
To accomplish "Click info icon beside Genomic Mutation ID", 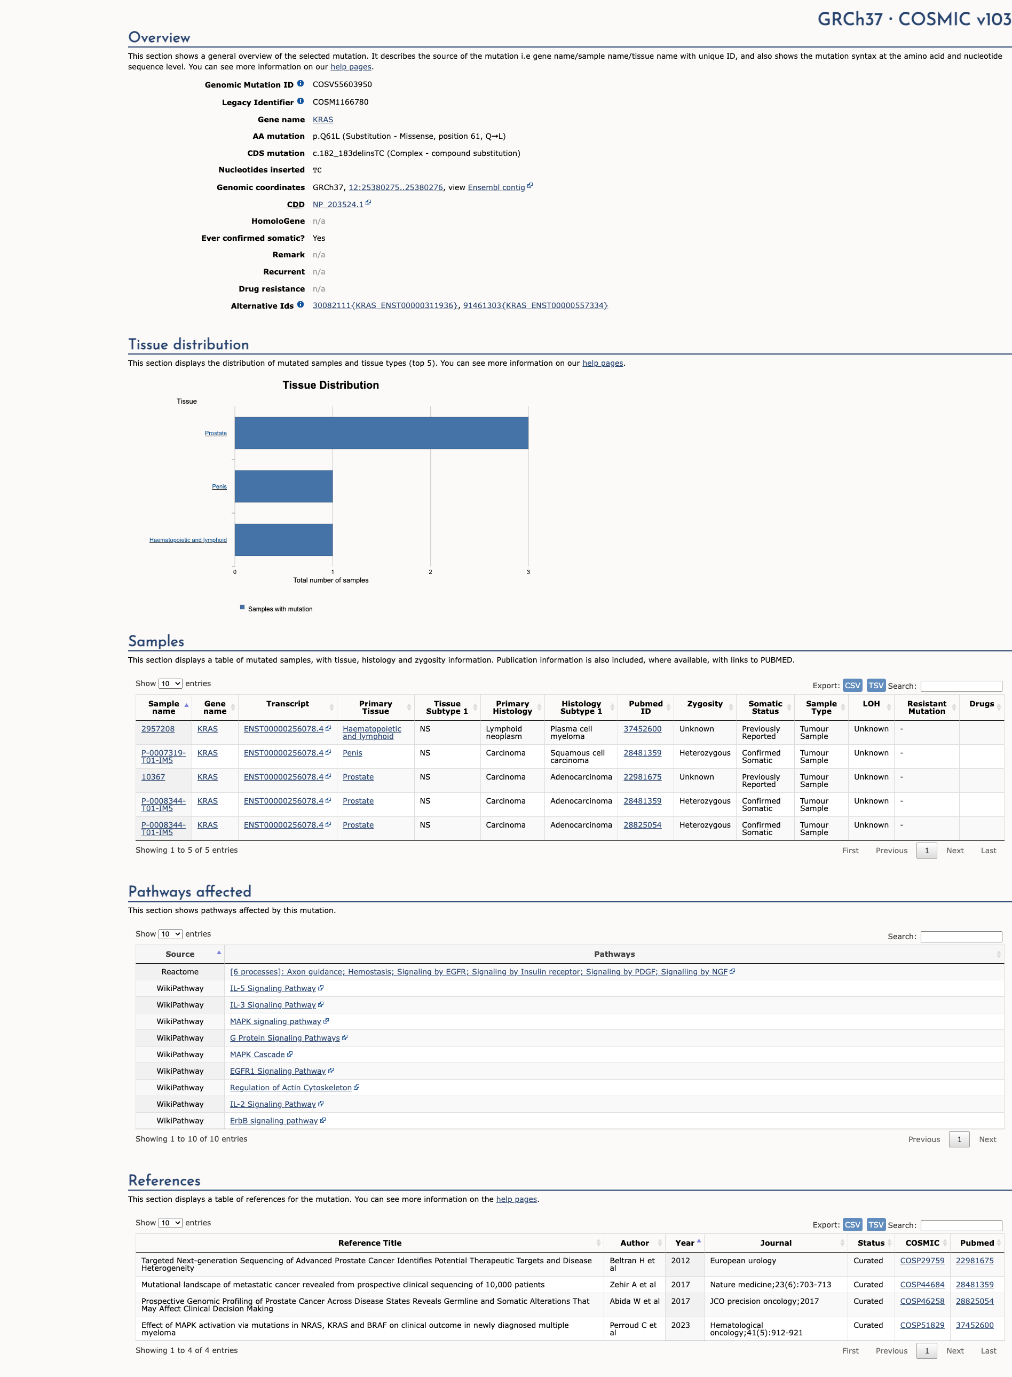I will tap(300, 83).
